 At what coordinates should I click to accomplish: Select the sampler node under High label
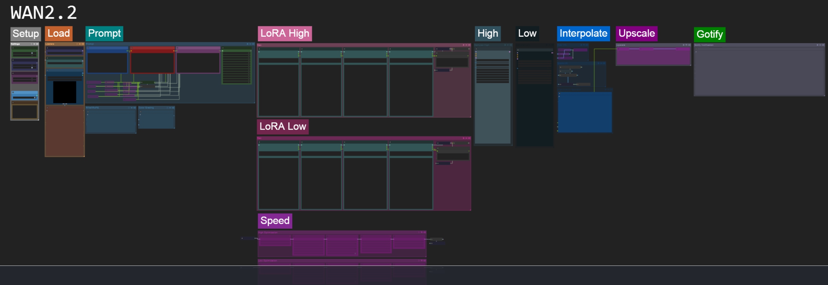[493, 96]
